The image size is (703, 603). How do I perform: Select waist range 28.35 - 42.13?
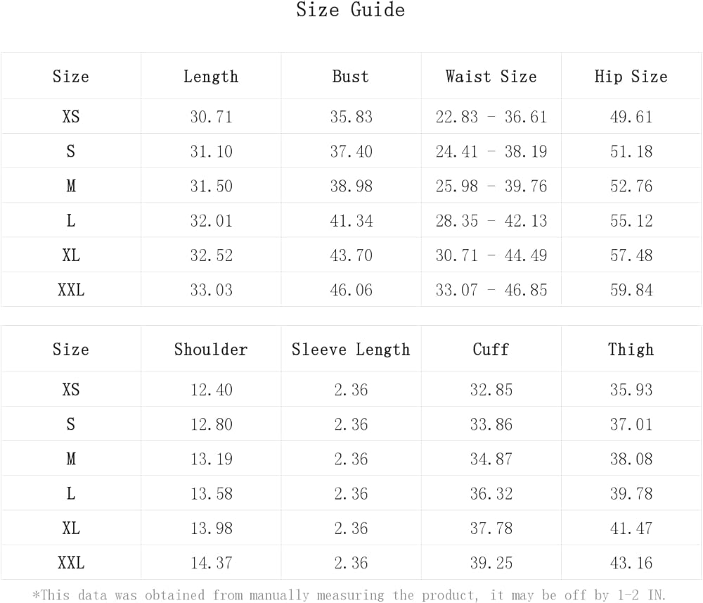coord(491,221)
